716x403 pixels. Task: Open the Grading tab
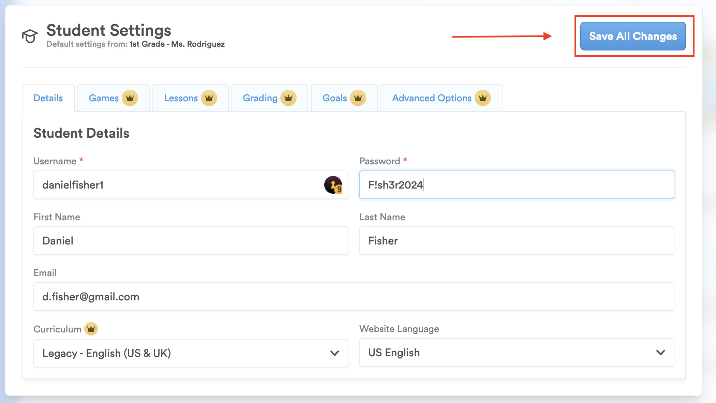(x=260, y=98)
